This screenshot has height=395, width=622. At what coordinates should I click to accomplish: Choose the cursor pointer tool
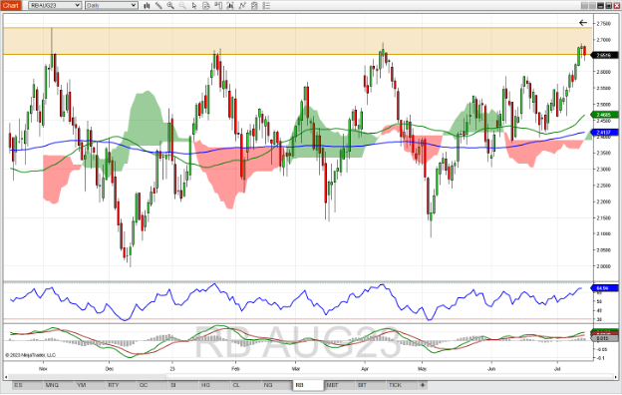click(x=194, y=6)
